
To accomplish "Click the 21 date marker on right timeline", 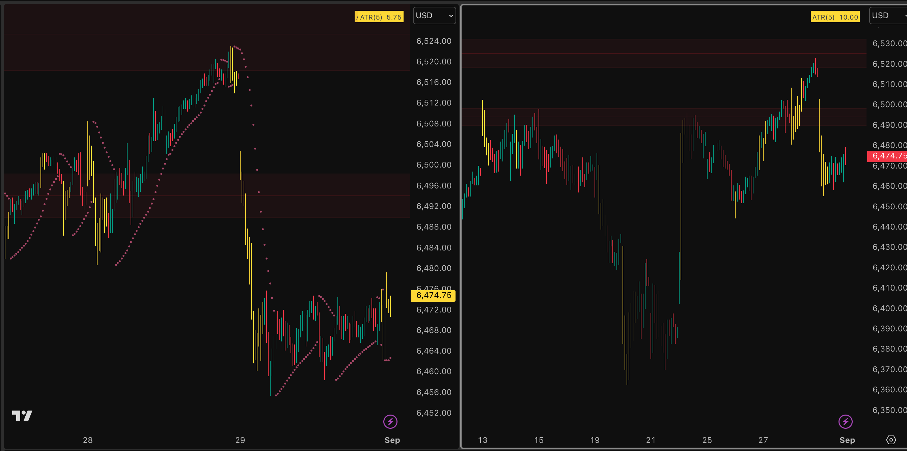I will 651,440.
